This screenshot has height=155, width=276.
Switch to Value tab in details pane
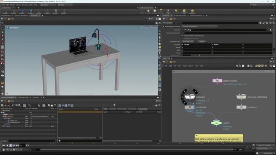[x=106, y=109]
